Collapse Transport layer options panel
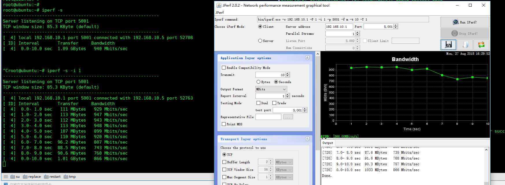Image resolution: width=505 pixels, height=185 pixels. point(307,139)
